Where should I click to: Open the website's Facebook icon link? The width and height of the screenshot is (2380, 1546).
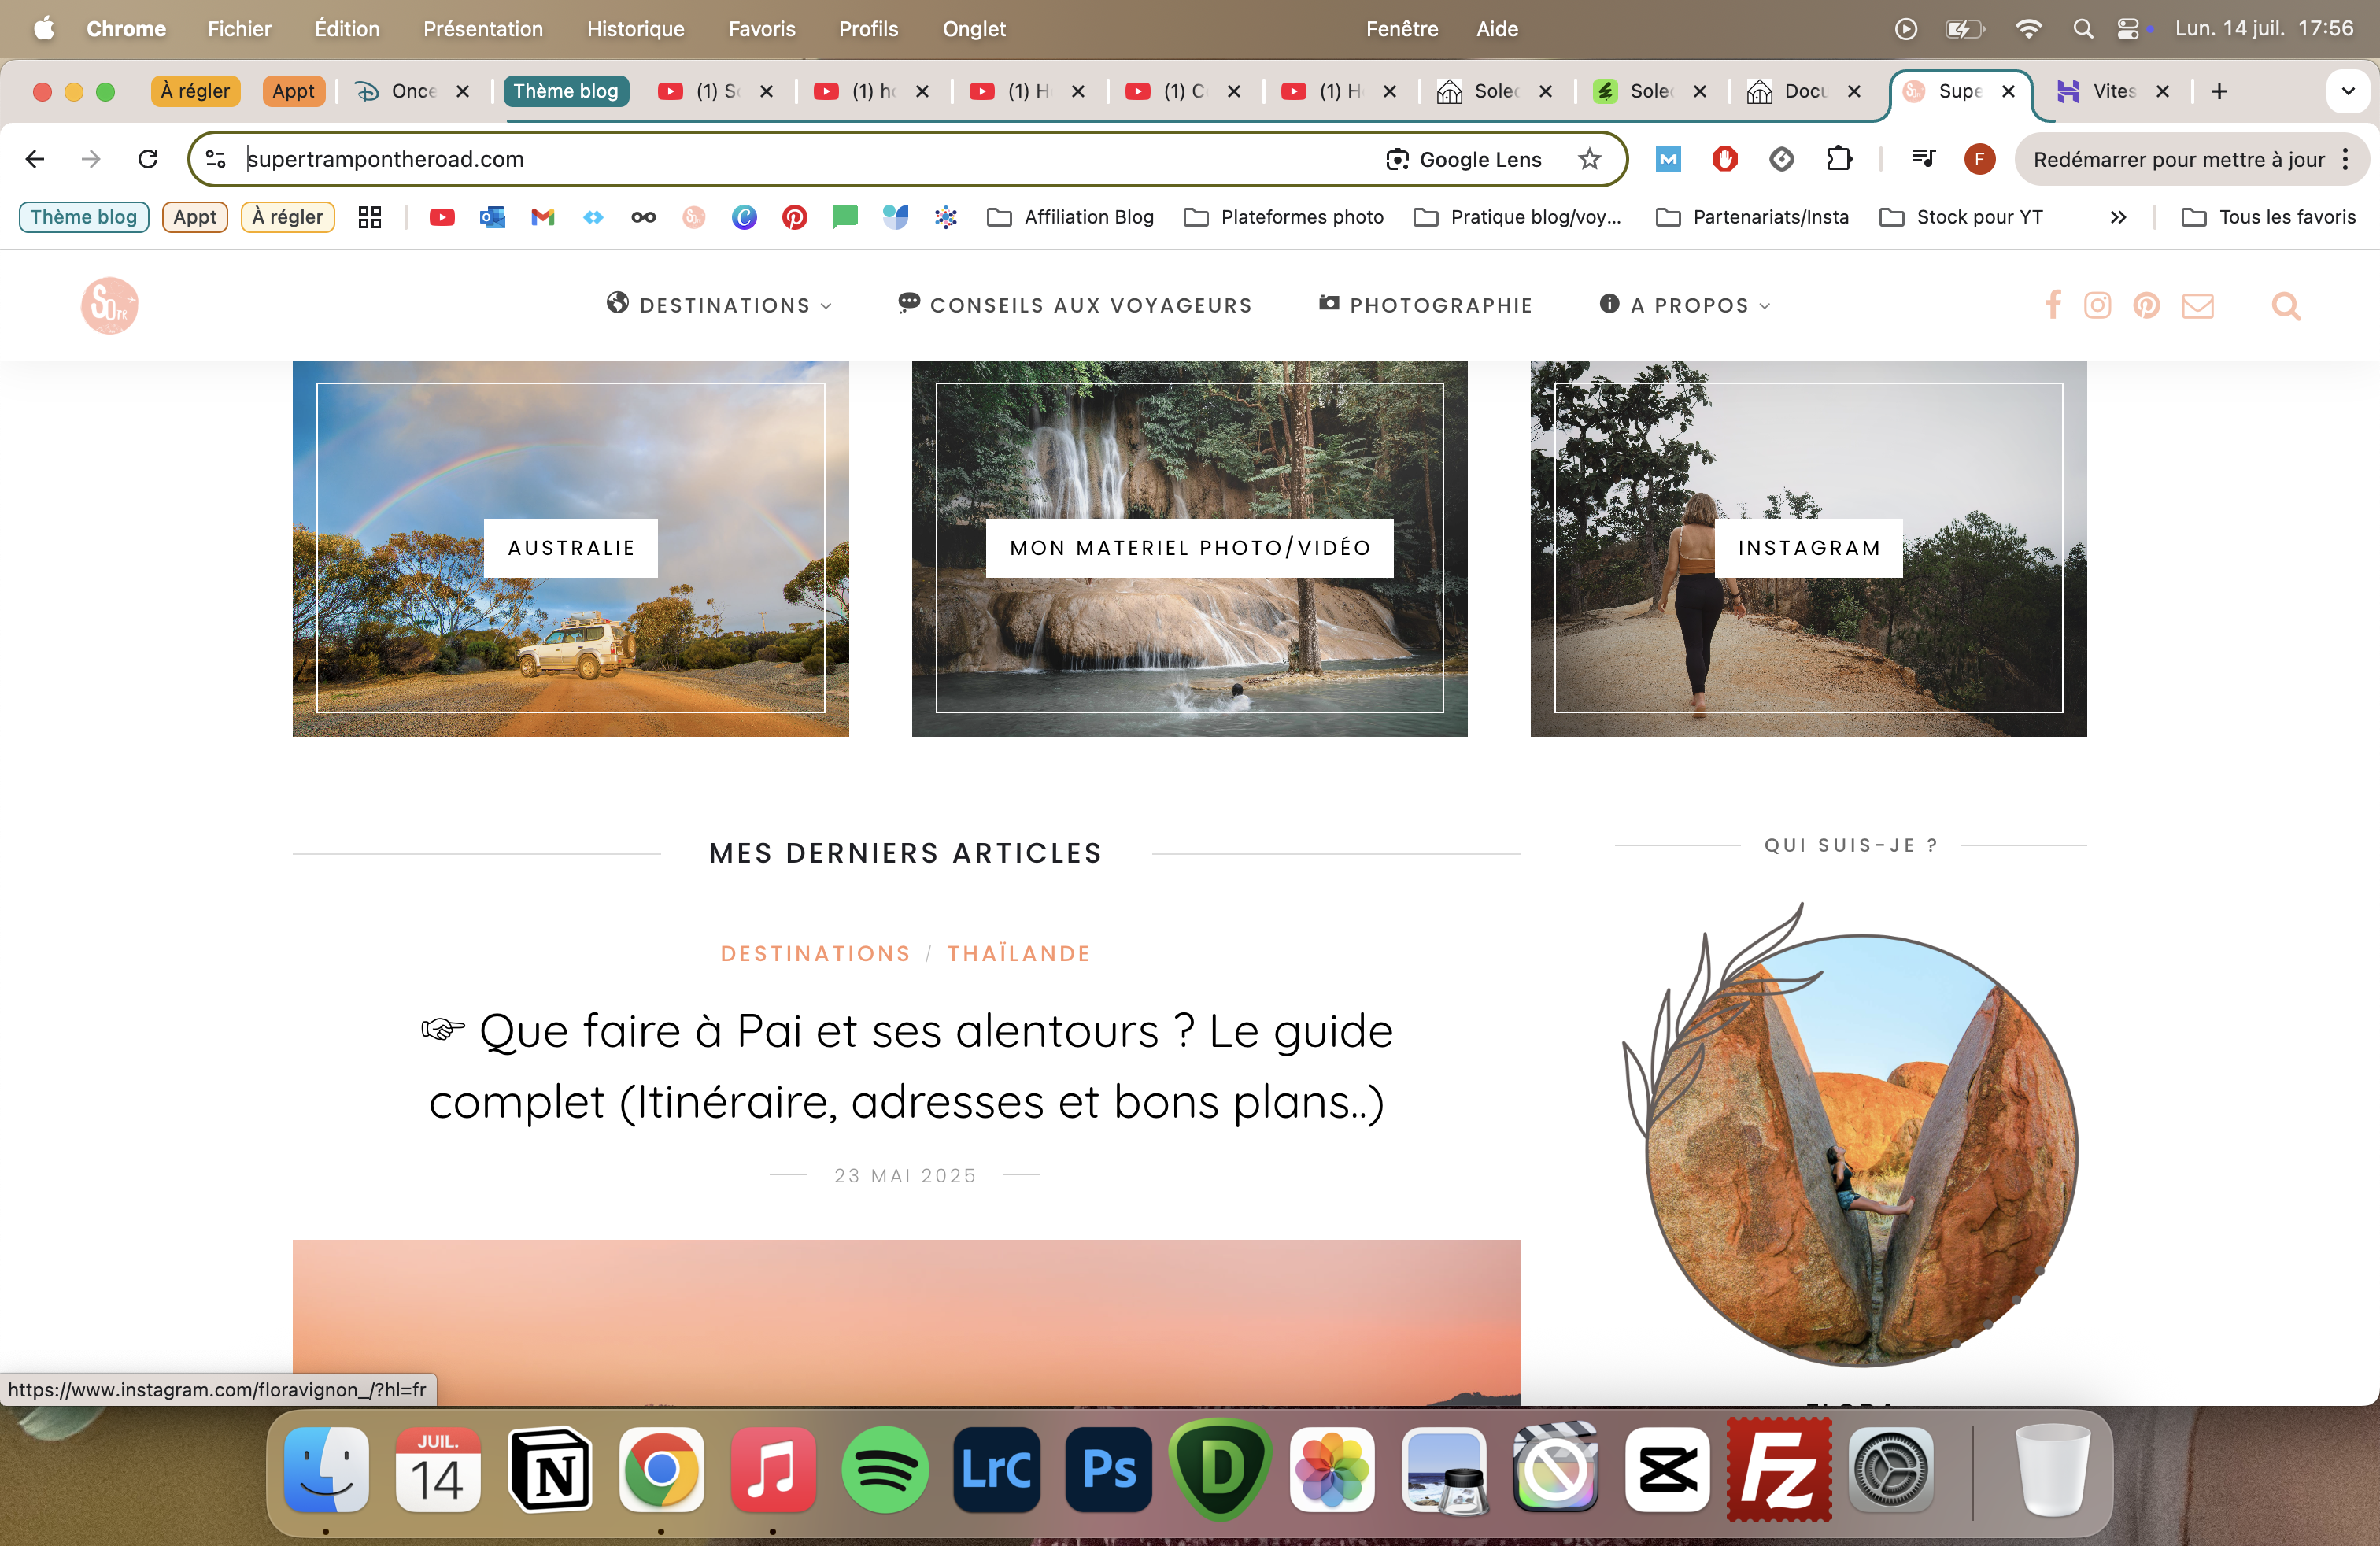pyautogui.click(x=2053, y=305)
